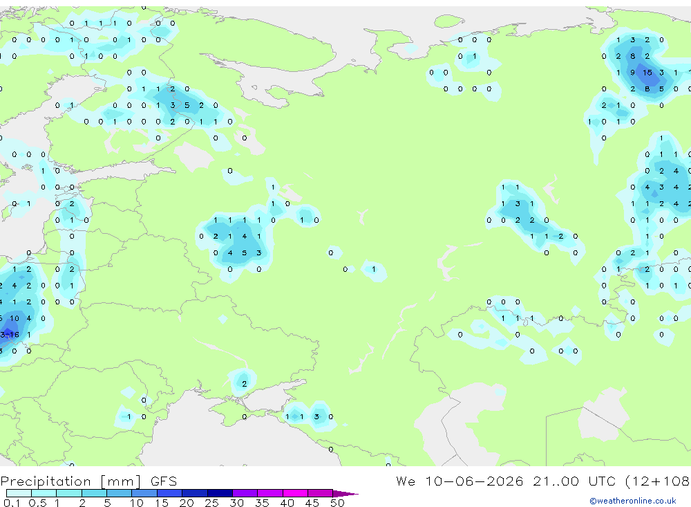Pick the 10–15 mm legend color swatch
The image size is (691, 507).
(x=144, y=493)
